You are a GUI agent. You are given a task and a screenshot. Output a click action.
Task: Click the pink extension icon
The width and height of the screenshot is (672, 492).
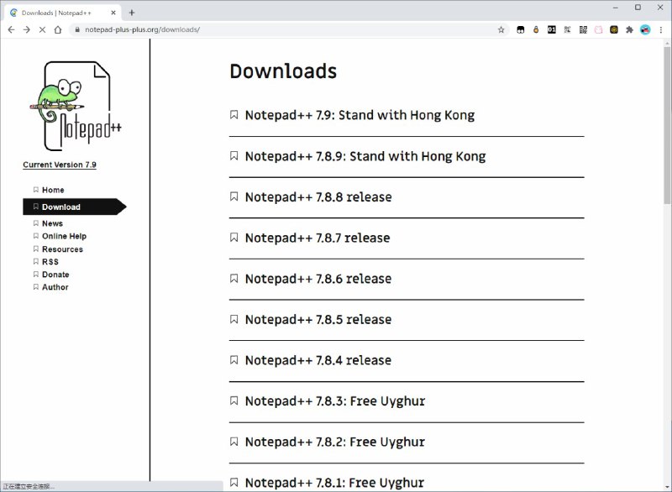598,29
